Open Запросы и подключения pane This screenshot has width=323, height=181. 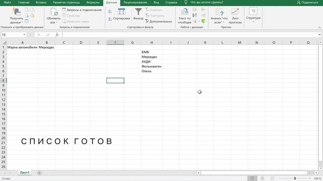coord(82,10)
